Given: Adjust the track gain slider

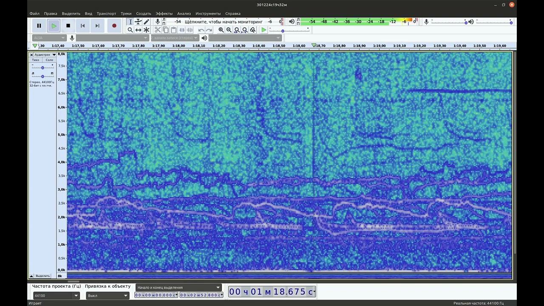Looking at the screenshot, I should click(42, 68).
